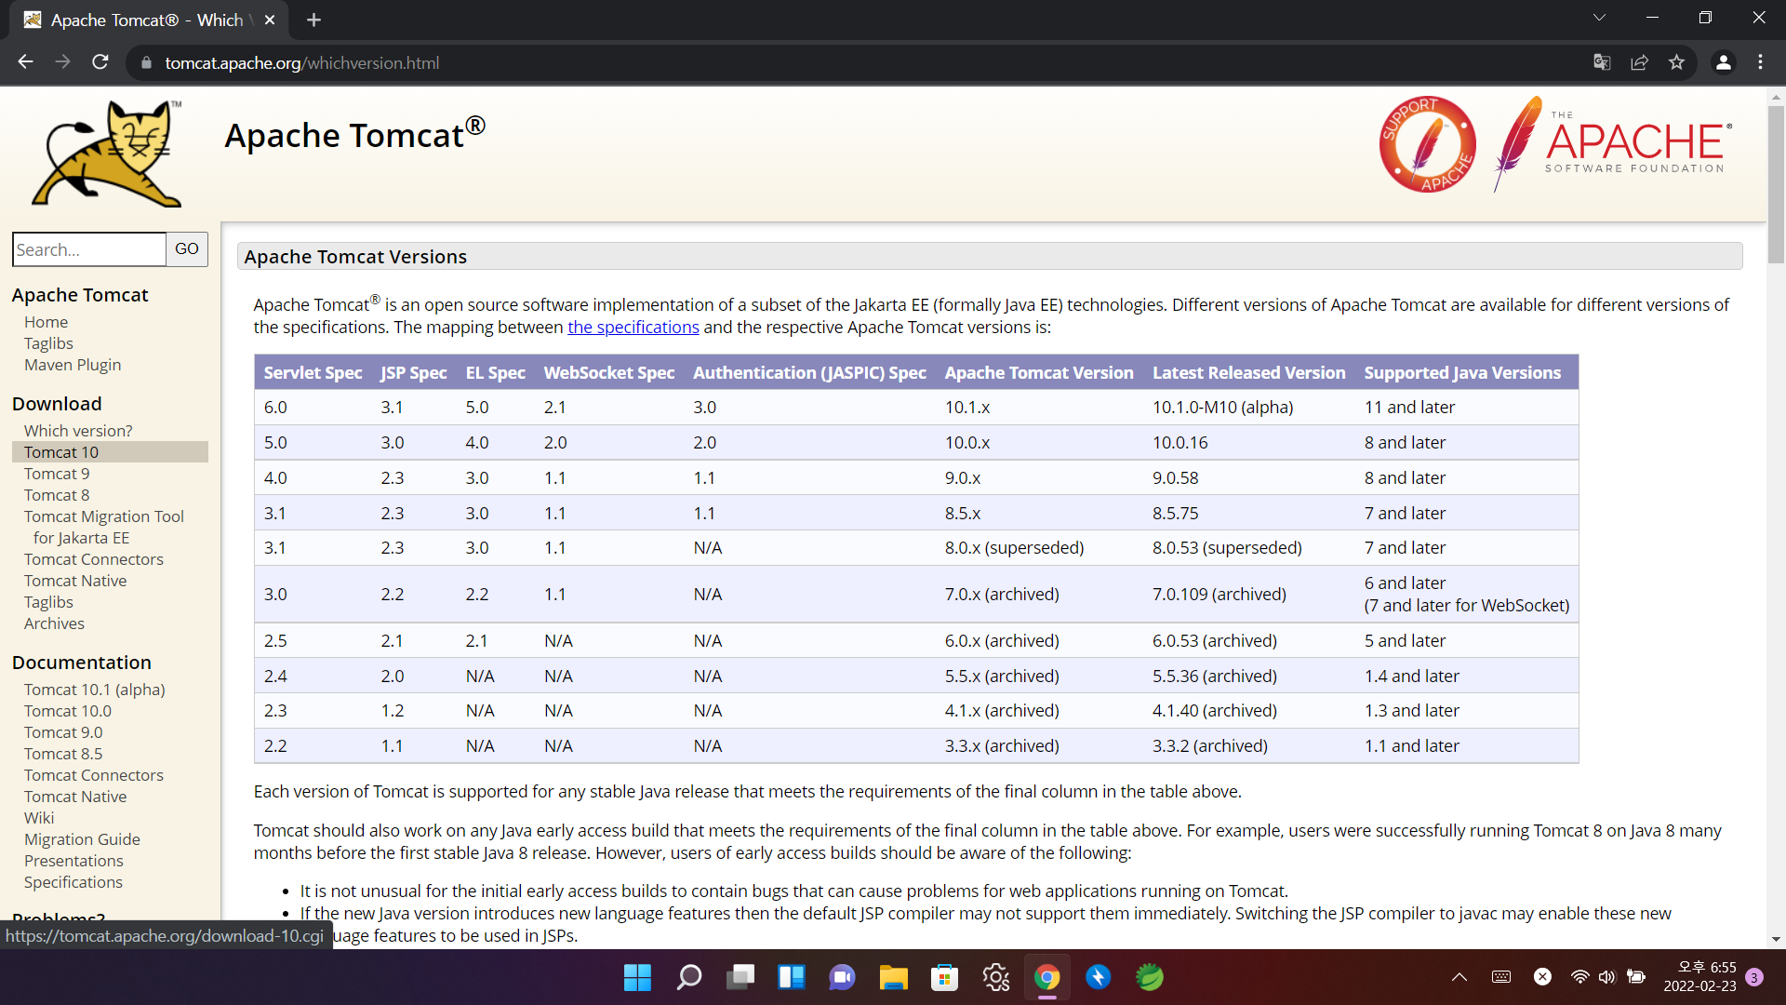Image resolution: width=1786 pixels, height=1005 pixels.
Task: Open the Chrome profile avatar icon
Action: 1723,62
